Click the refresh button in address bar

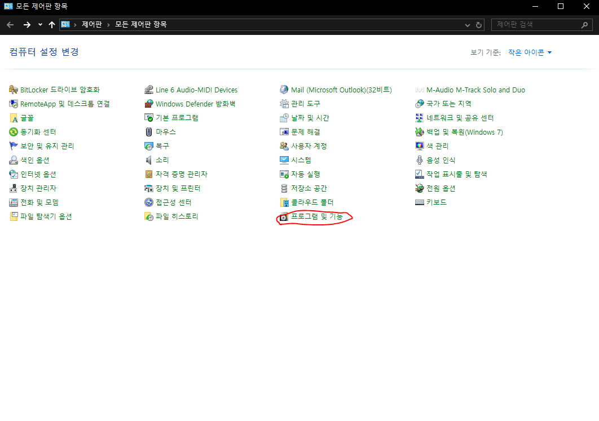479,25
